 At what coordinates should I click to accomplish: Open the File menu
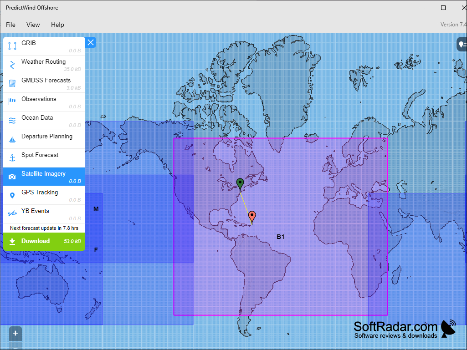click(x=11, y=25)
